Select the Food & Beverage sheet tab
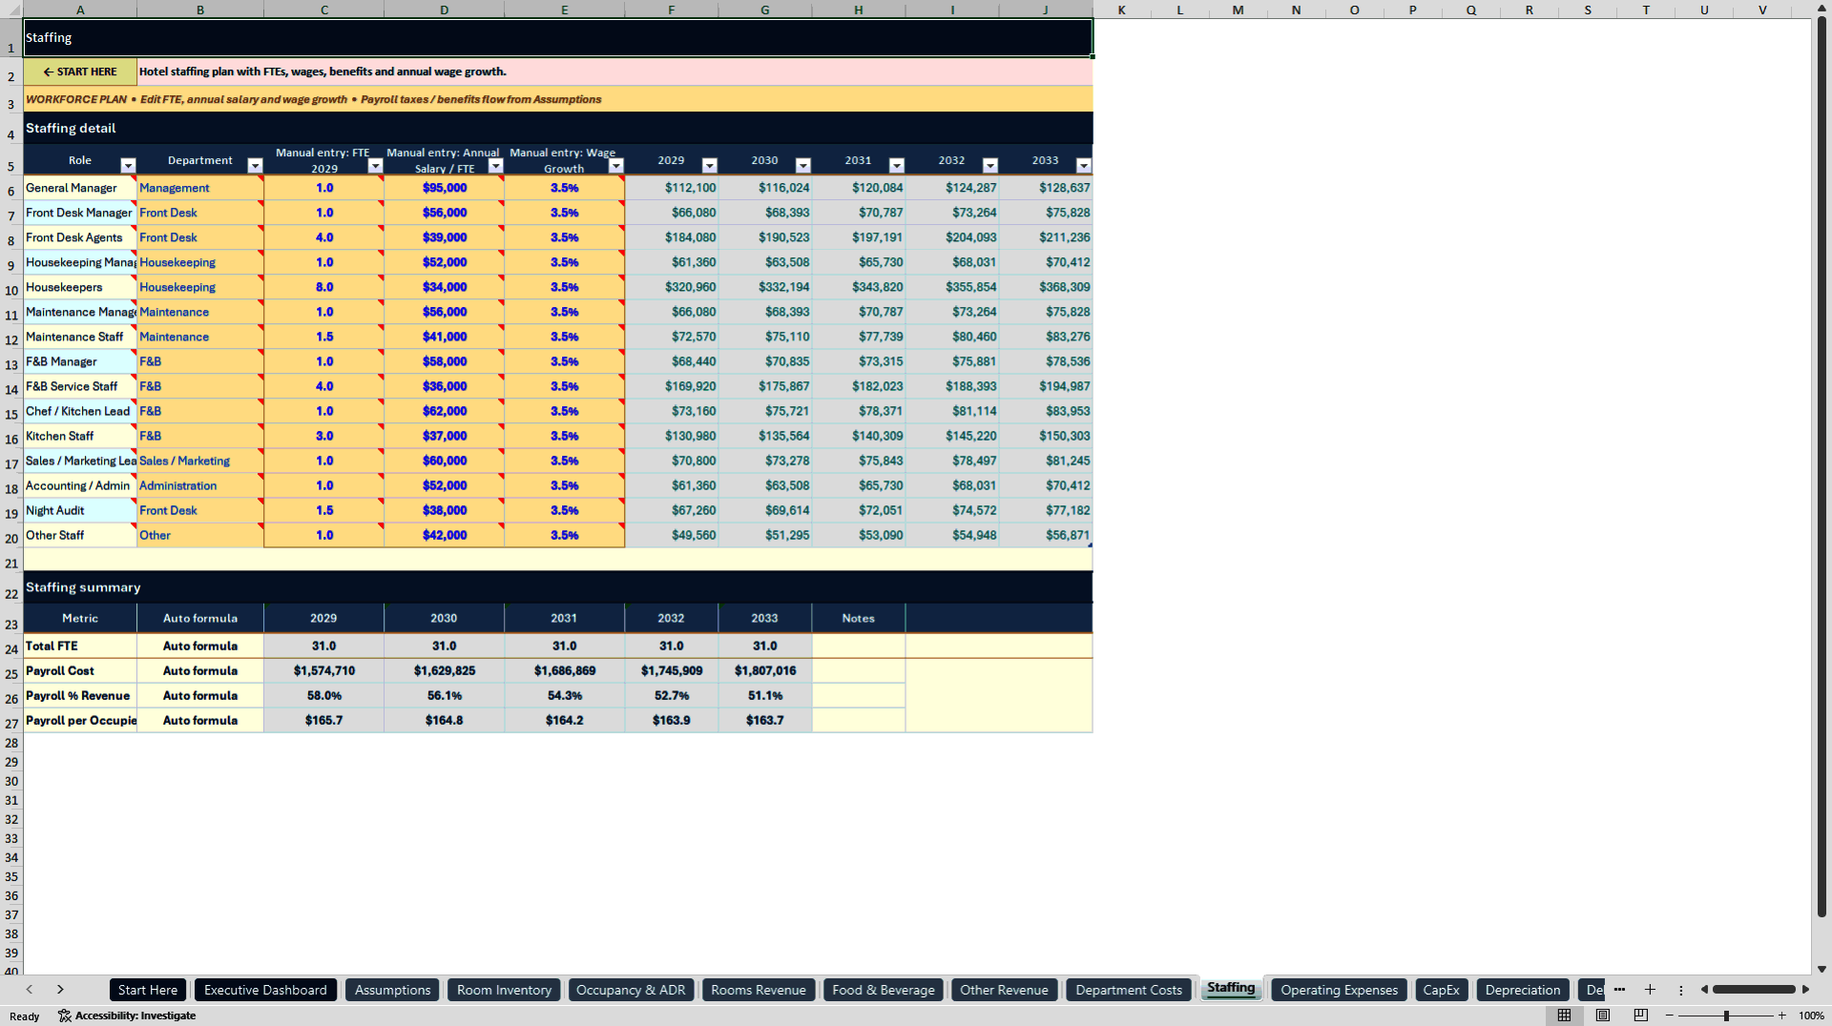This screenshot has height=1026, width=1832. (884, 990)
